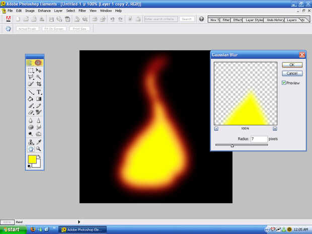Image resolution: width=312 pixels, height=234 pixels.
Task: Swap foreground and background colors
Action: tap(39, 157)
